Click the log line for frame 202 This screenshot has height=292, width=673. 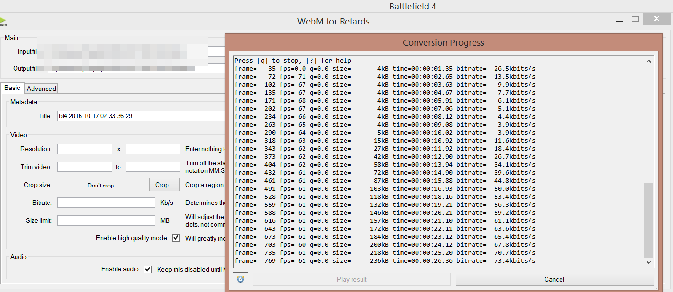click(x=385, y=108)
